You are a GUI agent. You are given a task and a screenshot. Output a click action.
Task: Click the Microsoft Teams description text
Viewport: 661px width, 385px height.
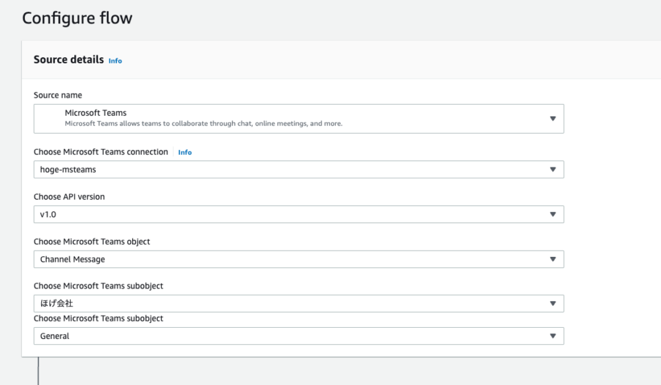tap(204, 123)
